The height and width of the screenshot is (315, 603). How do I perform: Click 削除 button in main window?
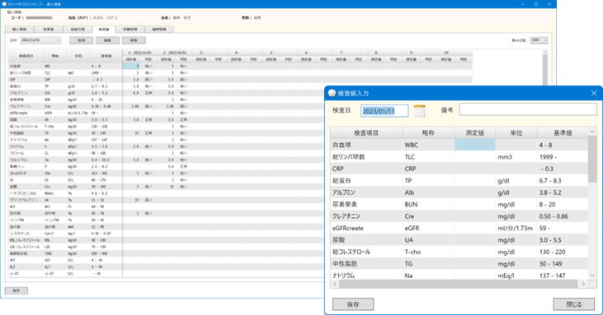click(x=134, y=40)
